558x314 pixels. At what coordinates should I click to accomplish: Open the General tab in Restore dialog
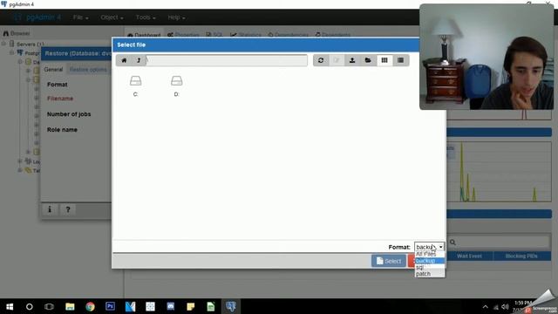[x=53, y=70]
